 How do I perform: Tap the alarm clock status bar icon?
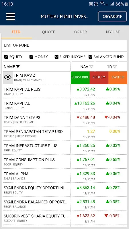91,4
